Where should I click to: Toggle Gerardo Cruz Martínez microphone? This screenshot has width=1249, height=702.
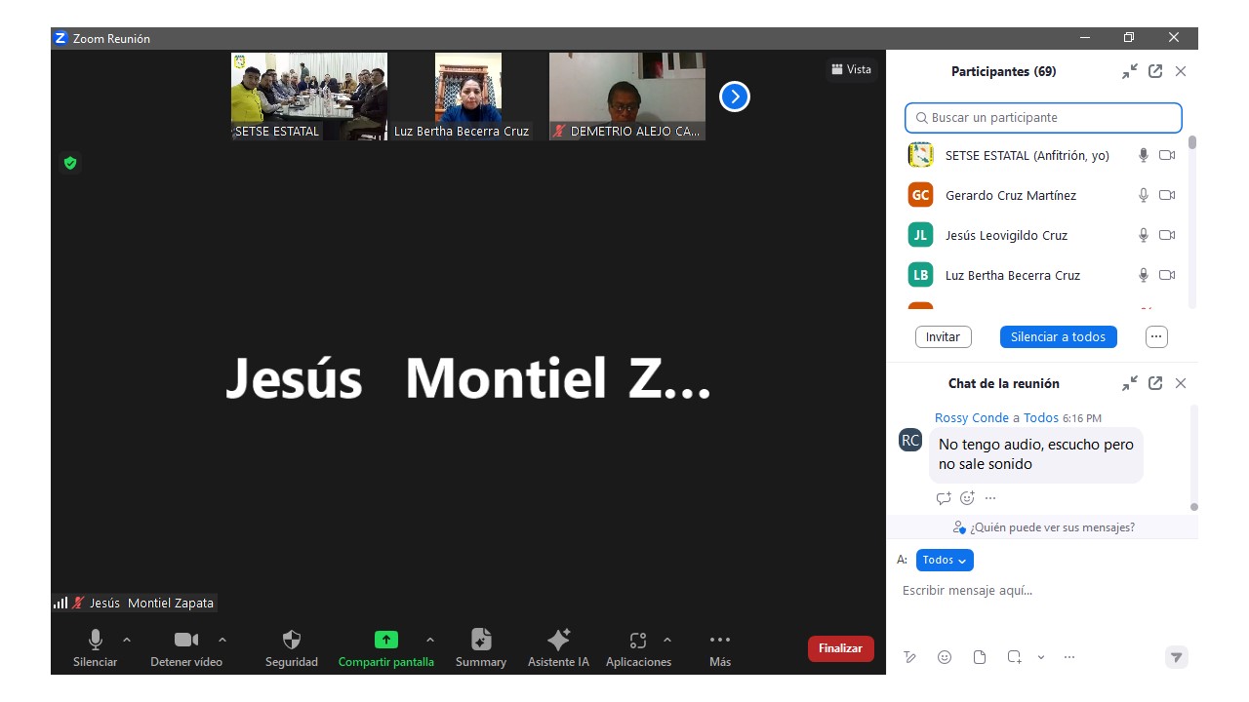click(1144, 195)
